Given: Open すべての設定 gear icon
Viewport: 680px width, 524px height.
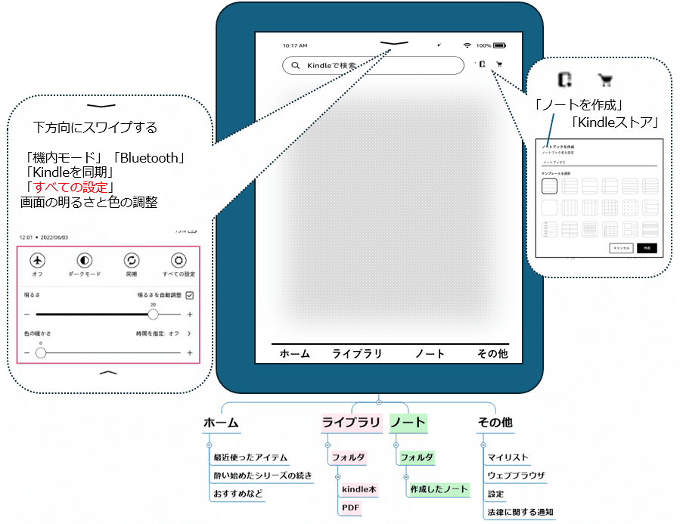Looking at the screenshot, I should coord(179,260).
